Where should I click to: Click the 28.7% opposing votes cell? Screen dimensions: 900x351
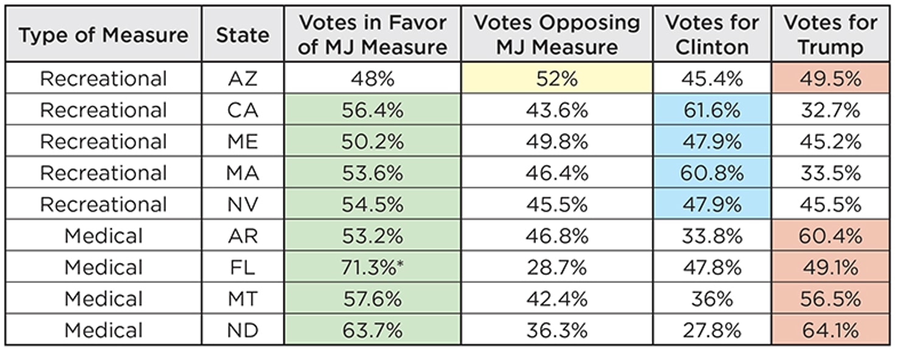pos(556,267)
